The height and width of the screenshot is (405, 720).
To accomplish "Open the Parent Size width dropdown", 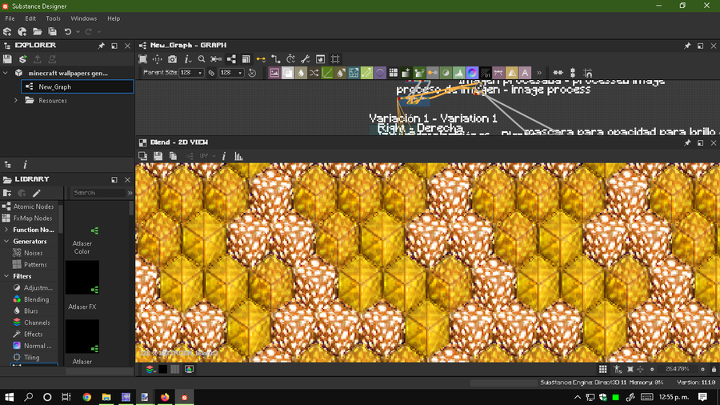I will (191, 73).
